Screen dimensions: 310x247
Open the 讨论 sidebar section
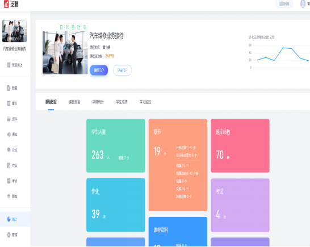pyautogui.click(x=12, y=150)
